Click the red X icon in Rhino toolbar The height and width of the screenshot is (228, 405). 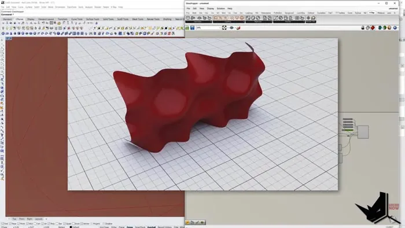(69, 28)
